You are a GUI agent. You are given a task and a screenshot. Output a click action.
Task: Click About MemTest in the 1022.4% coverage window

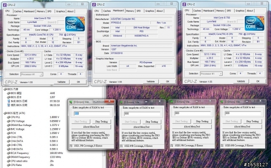[141, 127]
